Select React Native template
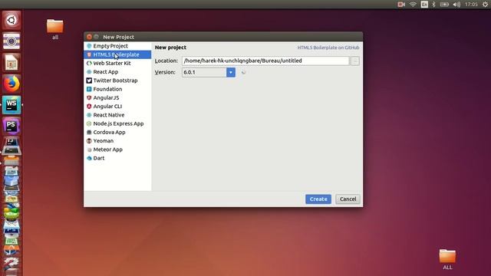The width and height of the screenshot is (491, 276). [x=117, y=115]
